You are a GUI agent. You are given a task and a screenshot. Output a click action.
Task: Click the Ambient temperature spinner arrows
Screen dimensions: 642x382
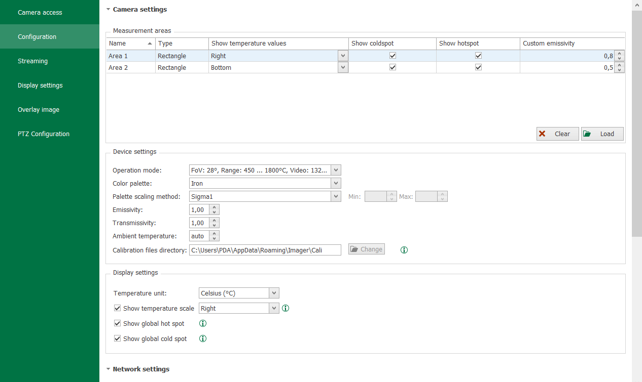[x=215, y=236]
